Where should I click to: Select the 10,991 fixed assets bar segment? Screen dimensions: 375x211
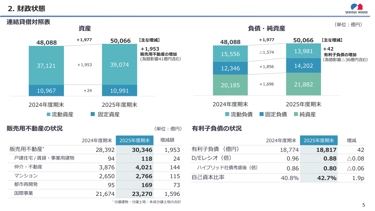(x=119, y=91)
